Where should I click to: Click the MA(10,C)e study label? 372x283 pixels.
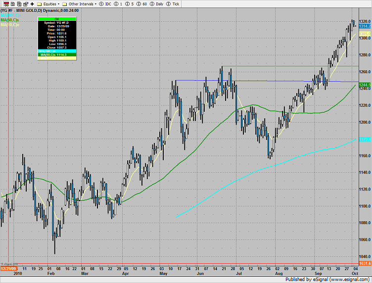click(x=10, y=25)
